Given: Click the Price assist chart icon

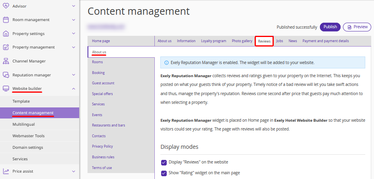Looking at the screenshot, I should pyautogui.click(x=6, y=171).
